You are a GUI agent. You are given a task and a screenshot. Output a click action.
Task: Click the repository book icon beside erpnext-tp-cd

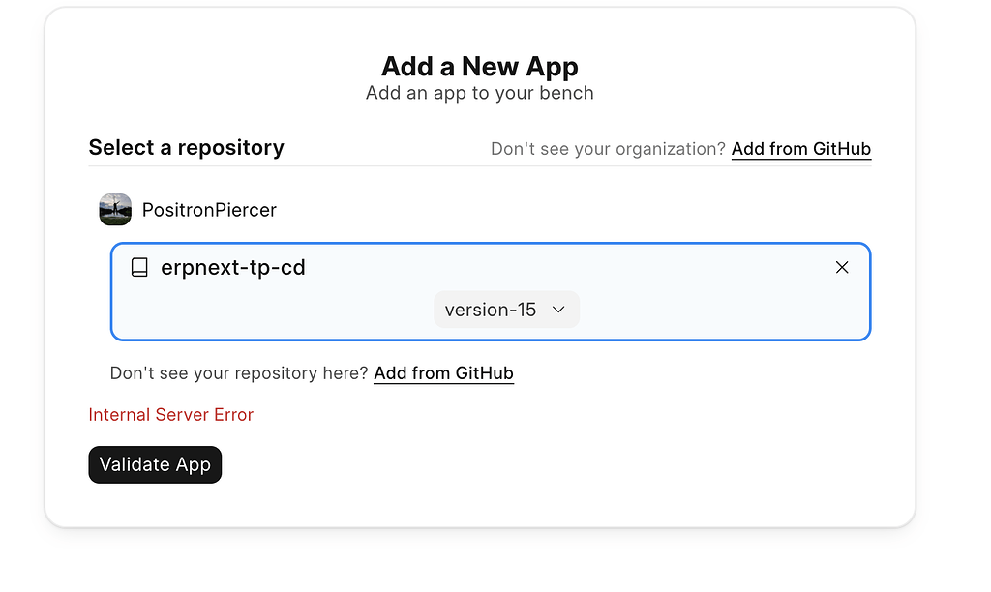click(139, 267)
